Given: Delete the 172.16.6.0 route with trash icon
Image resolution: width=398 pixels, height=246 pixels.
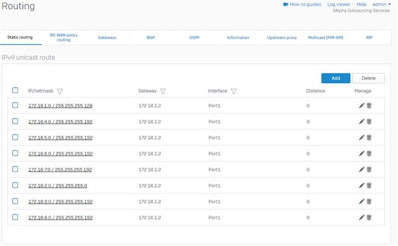Looking at the screenshot, I should click(369, 153).
